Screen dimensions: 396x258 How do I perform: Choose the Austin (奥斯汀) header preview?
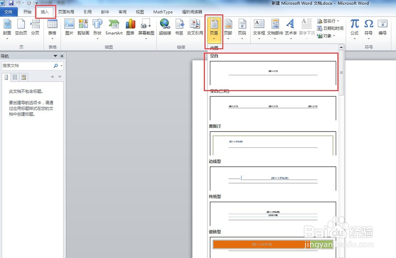point(273,143)
